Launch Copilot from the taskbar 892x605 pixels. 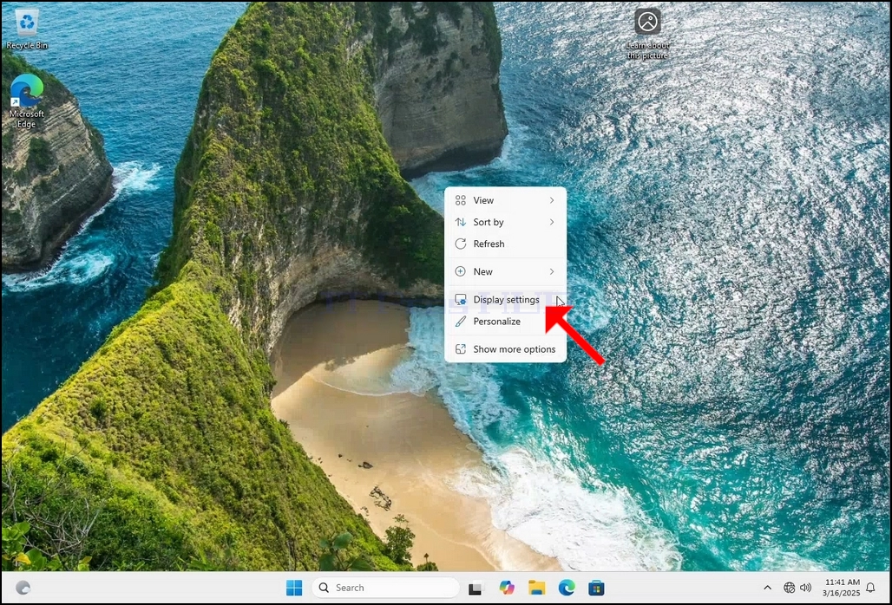click(506, 588)
